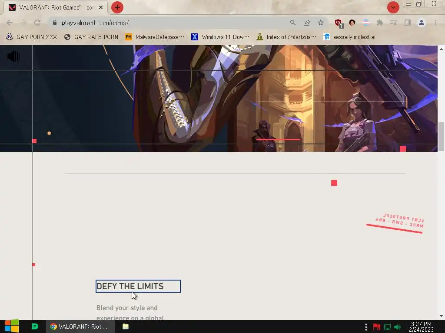Screen dimensions: 445x333
Task: Open the Windows Start menu
Action: 12,326
